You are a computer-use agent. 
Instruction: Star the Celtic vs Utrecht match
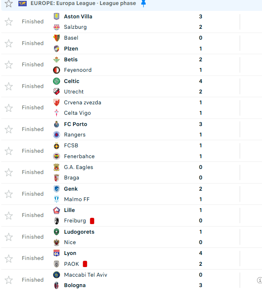(x=9, y=86)
